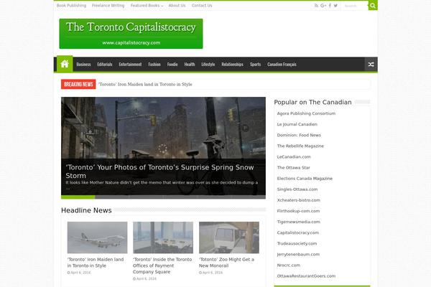Click The Toronto Capitalistocracy logo banner
The height and width of the screenshot is (287, 431).
131,34
